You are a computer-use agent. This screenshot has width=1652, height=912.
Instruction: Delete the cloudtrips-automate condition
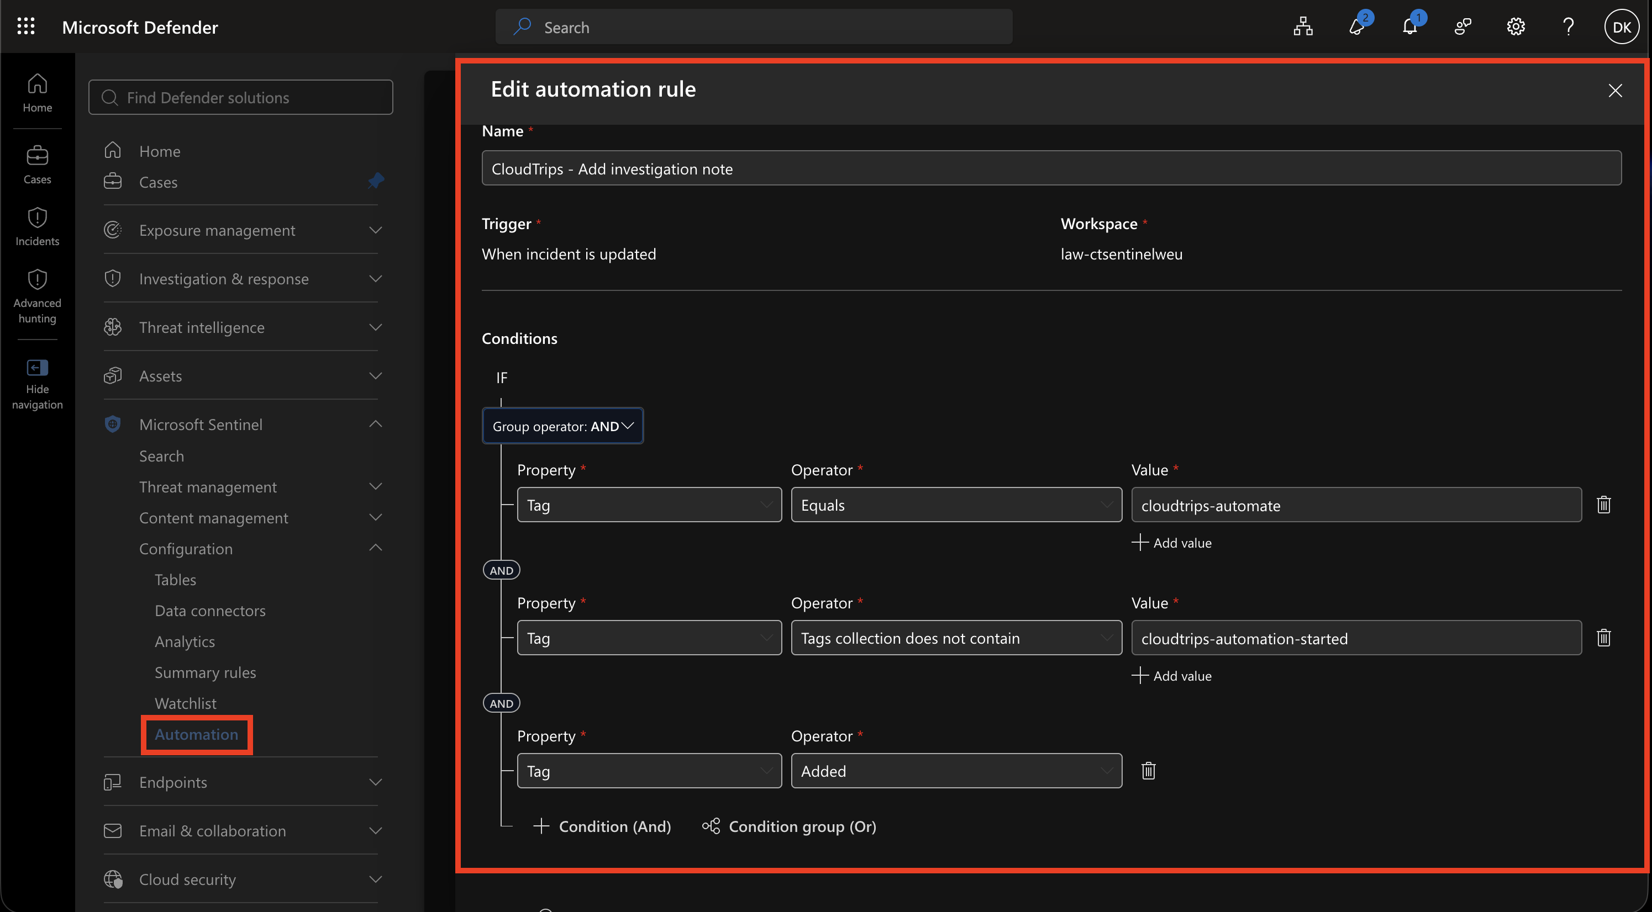pyautogui.click(x=1603, y=505)
